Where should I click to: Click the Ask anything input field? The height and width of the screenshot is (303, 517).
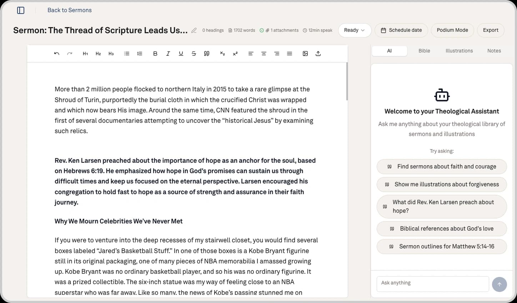point(432,283)
